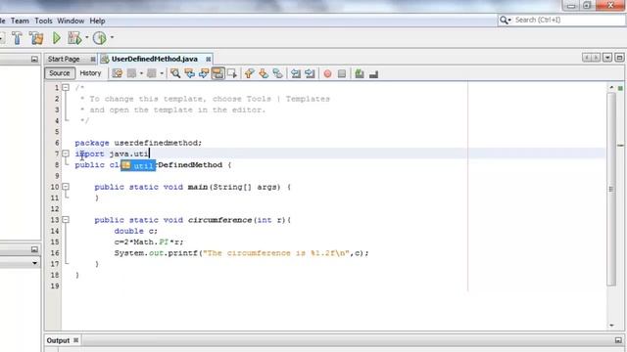Viewport: 627px width, 352px height.
Task: Click the editor vertical scrollbar up arrow
Action: click(611, 87)
